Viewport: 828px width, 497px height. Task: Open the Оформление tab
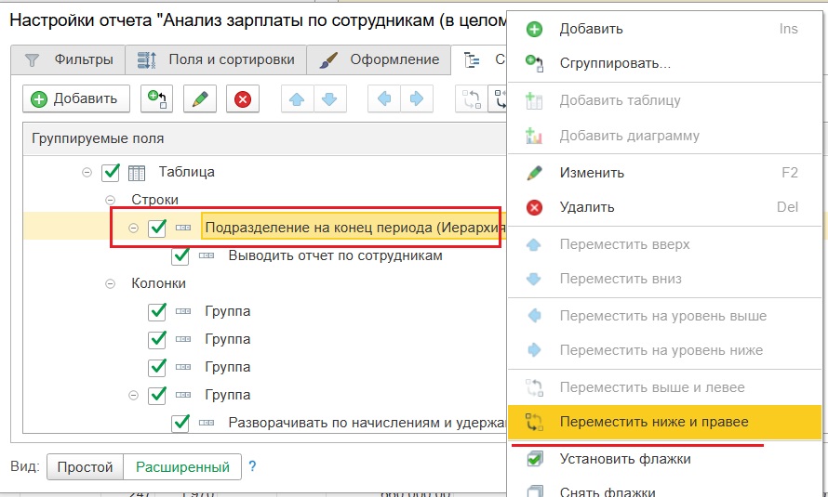click(x=379, y=59)
